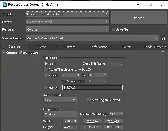The height and width of the screenshot is (131, 168).
Task: Expand the View to Render dropdown
Action: 92,38
